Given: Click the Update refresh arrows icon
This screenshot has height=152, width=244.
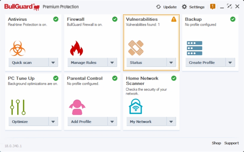Looking at the screenshot, I should [158, 7].
